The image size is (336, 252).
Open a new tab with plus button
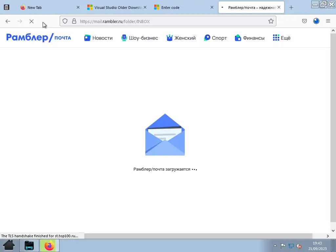291,8
